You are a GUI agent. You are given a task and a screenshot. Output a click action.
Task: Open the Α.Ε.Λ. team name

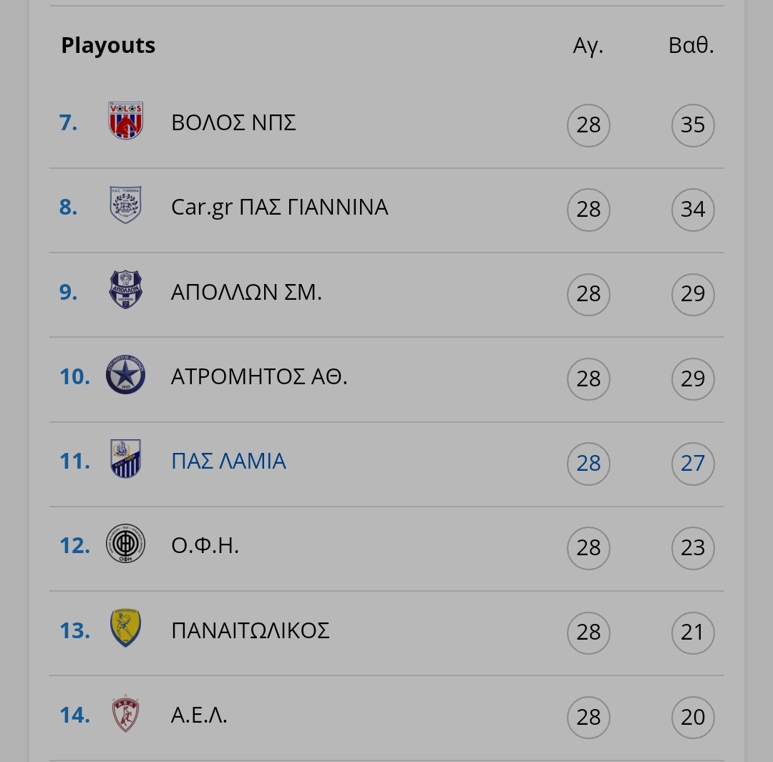[x=199, y=715]
